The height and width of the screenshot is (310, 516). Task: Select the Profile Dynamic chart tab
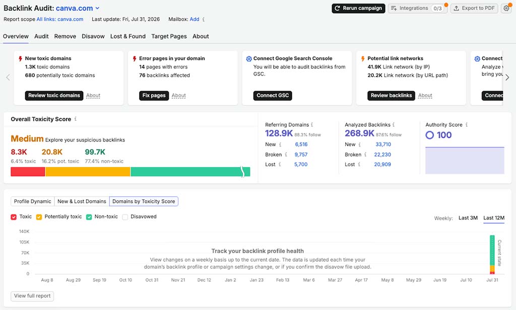coord(33,201)
